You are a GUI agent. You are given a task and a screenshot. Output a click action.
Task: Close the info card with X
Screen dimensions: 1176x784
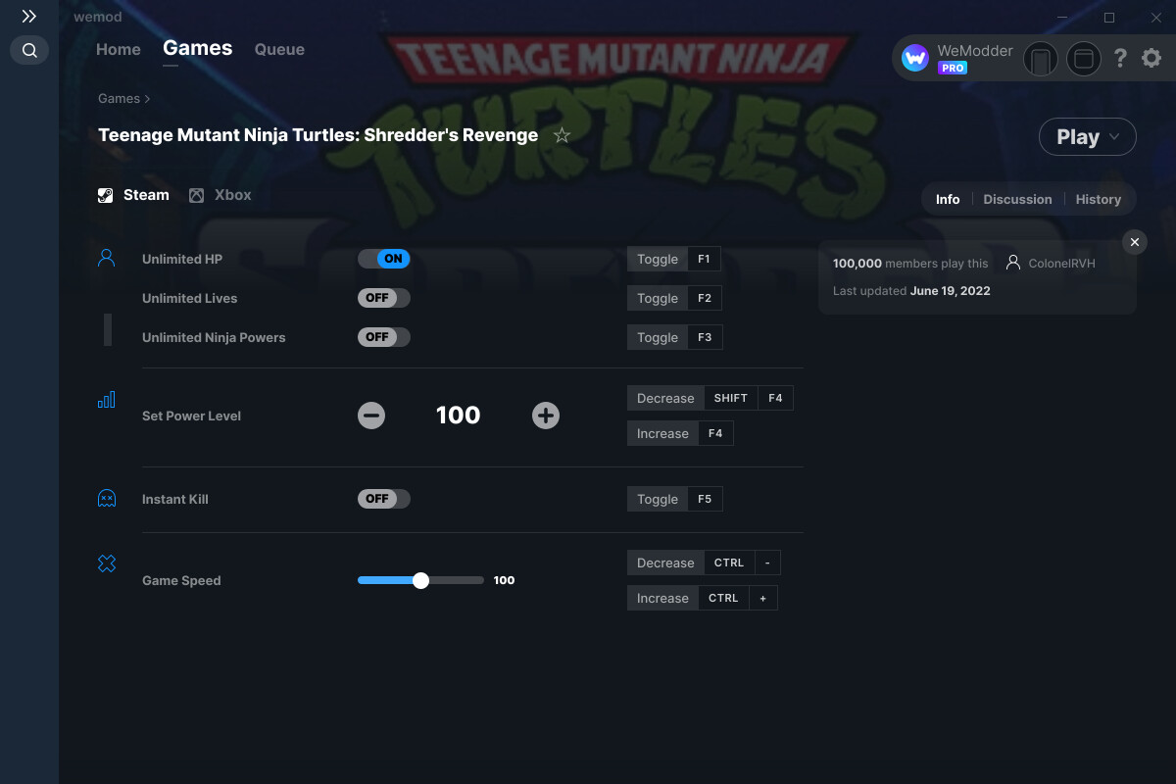pos(1135,242)
